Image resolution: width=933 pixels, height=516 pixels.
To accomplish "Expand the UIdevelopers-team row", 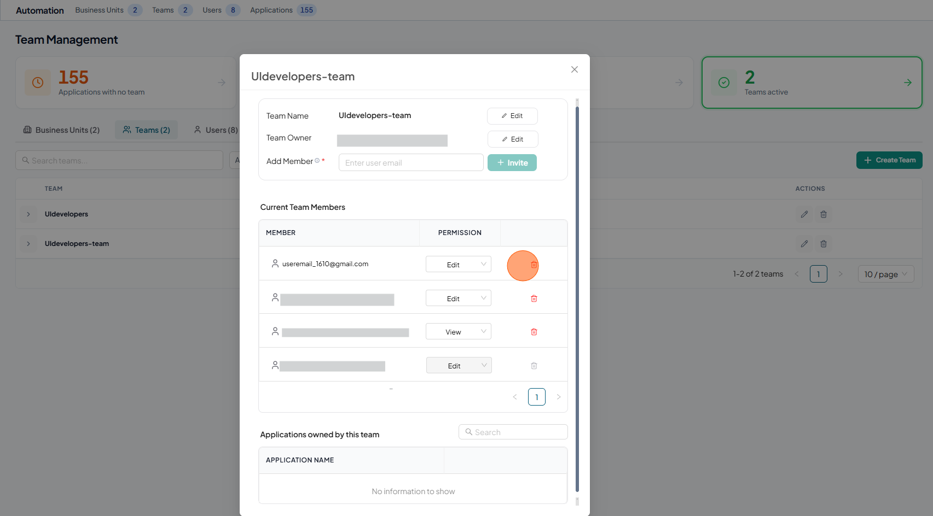I will (28, 244).
